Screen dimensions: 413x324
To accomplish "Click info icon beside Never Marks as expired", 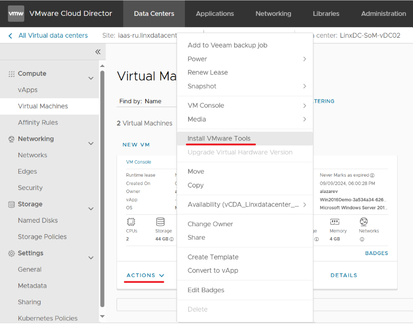I will point(372,175).
